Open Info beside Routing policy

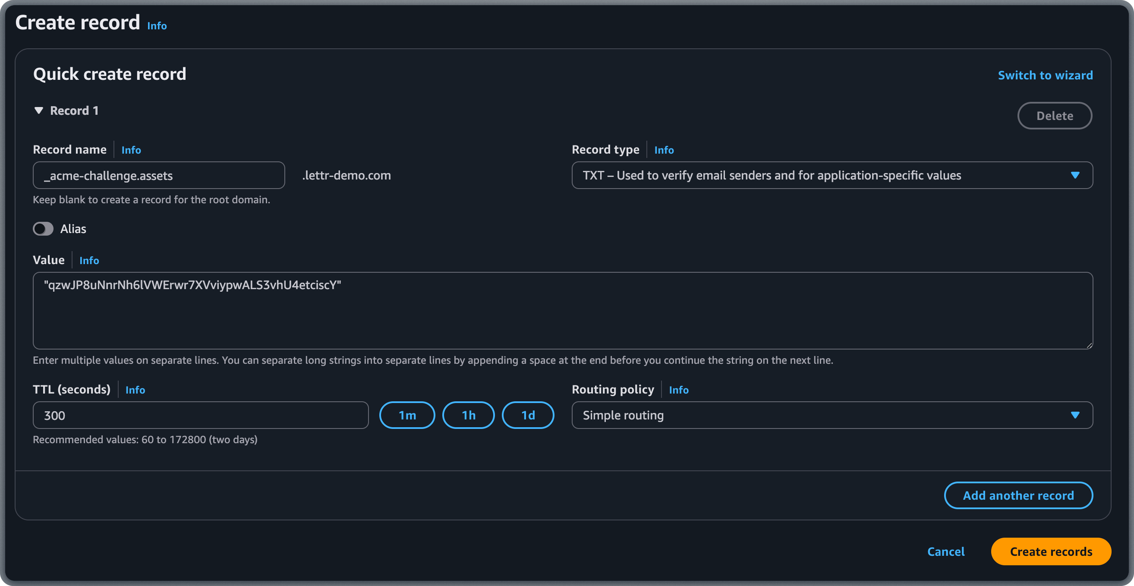coord(679,390)
